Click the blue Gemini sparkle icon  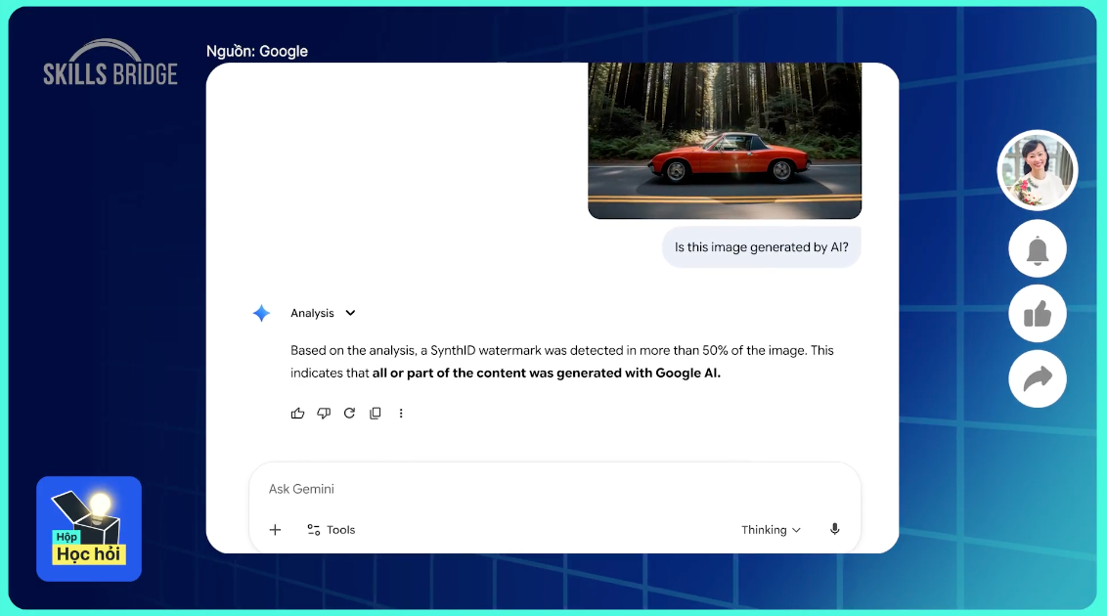pyautogui.click(x=261, y=313)
